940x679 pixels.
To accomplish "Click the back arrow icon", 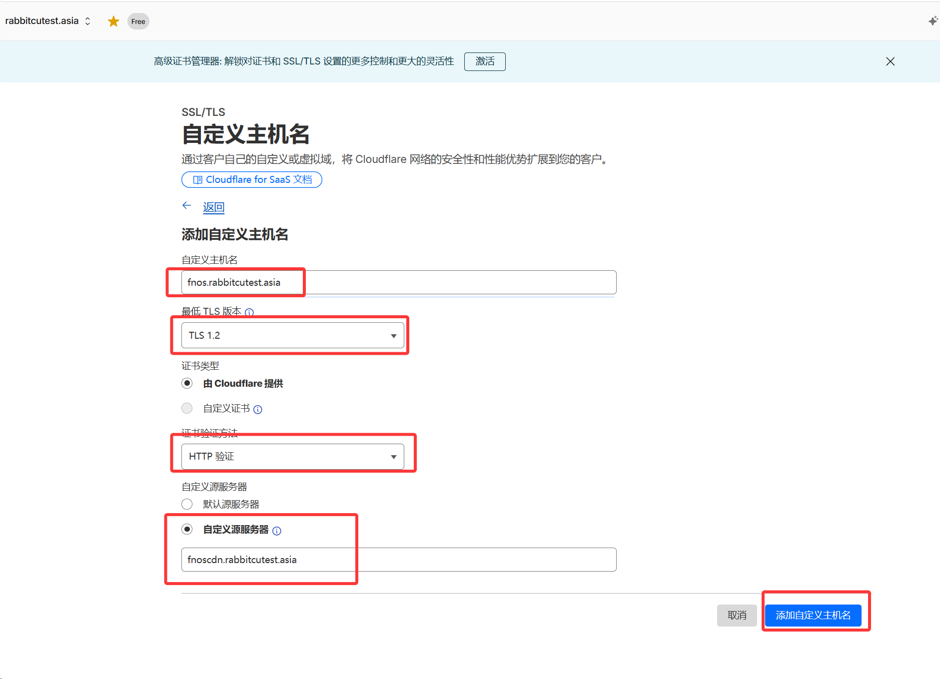I will click(187, 206).
